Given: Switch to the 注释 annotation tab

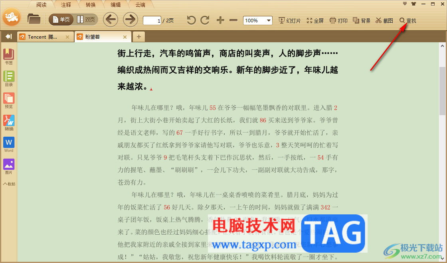Looking at the screenshot, I should [66, 5].
